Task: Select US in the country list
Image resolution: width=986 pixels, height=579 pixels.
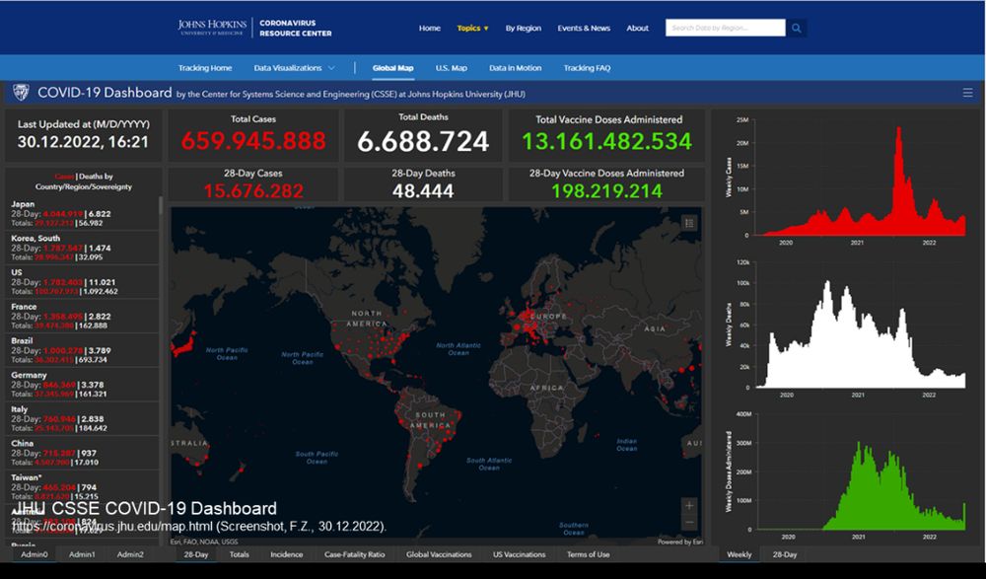Action: (82, 281)
